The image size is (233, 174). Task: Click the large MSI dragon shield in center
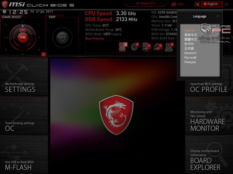[x=116, y=115]
